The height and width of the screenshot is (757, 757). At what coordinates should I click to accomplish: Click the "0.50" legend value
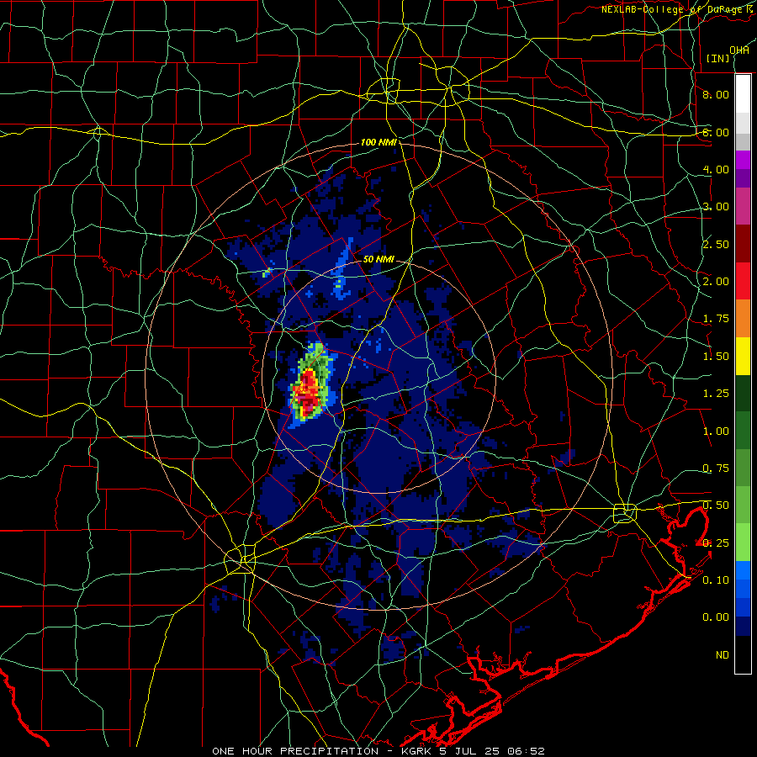(716, 506)
